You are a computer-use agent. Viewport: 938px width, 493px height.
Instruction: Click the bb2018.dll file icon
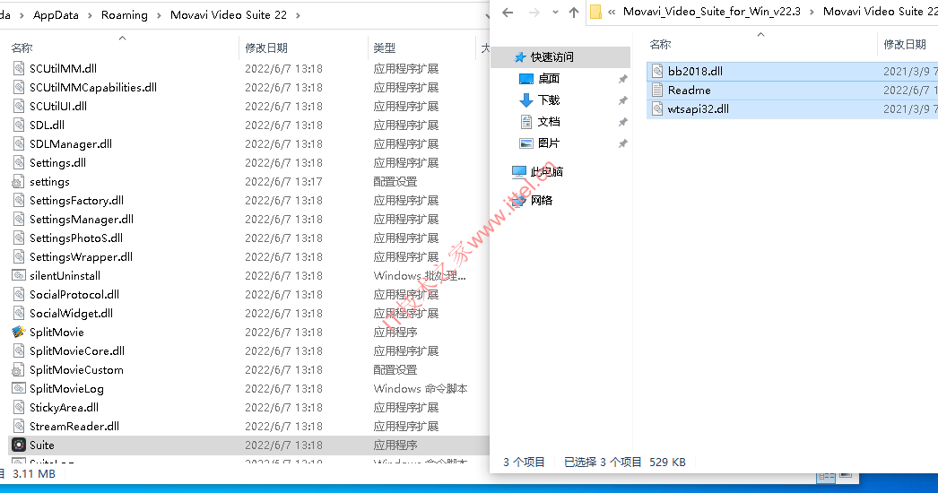point(656,71)
